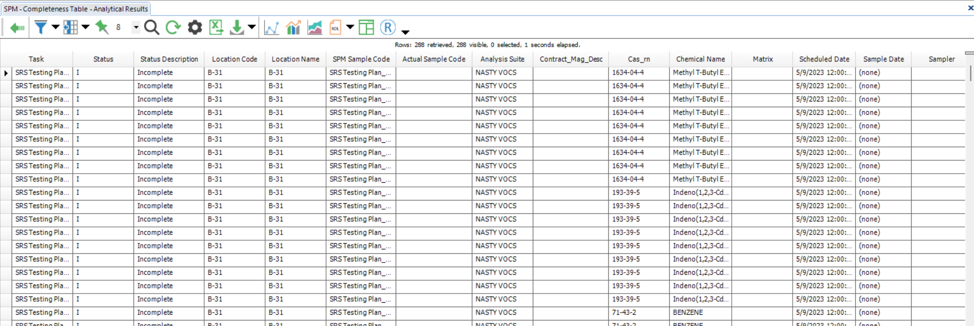Click the green back arrow icon

point(17,27)
